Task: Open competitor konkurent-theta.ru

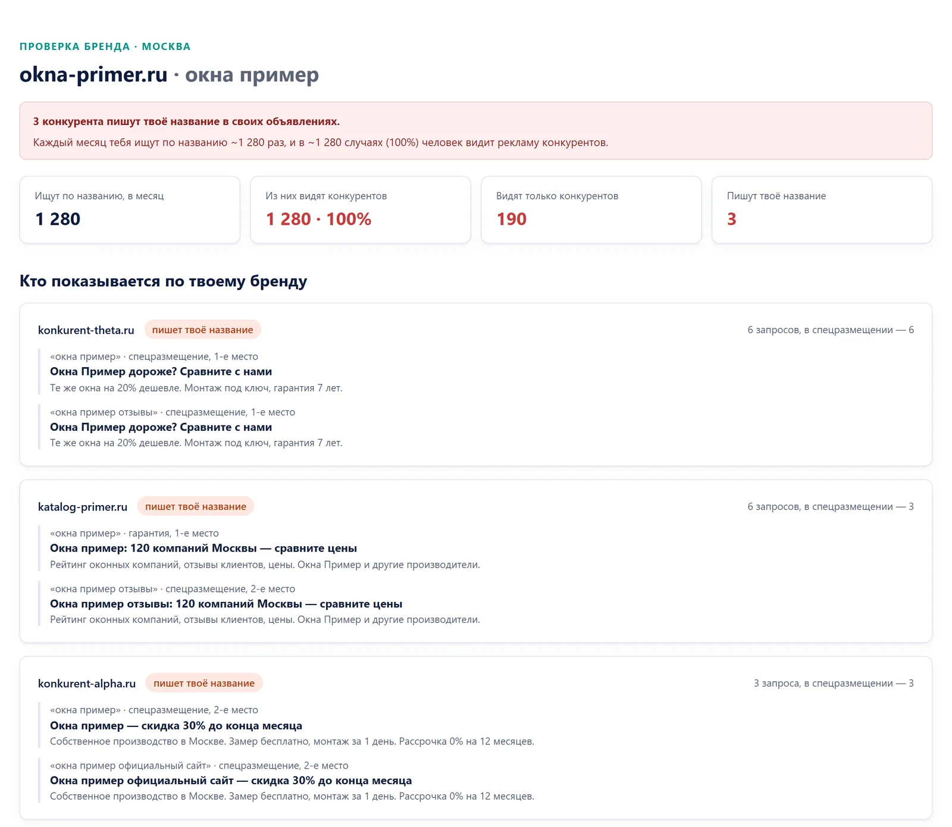Action: 86,330
